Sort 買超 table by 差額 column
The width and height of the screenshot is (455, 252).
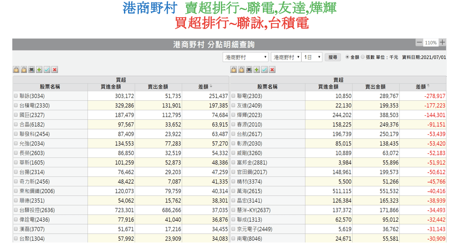point(205,87)
